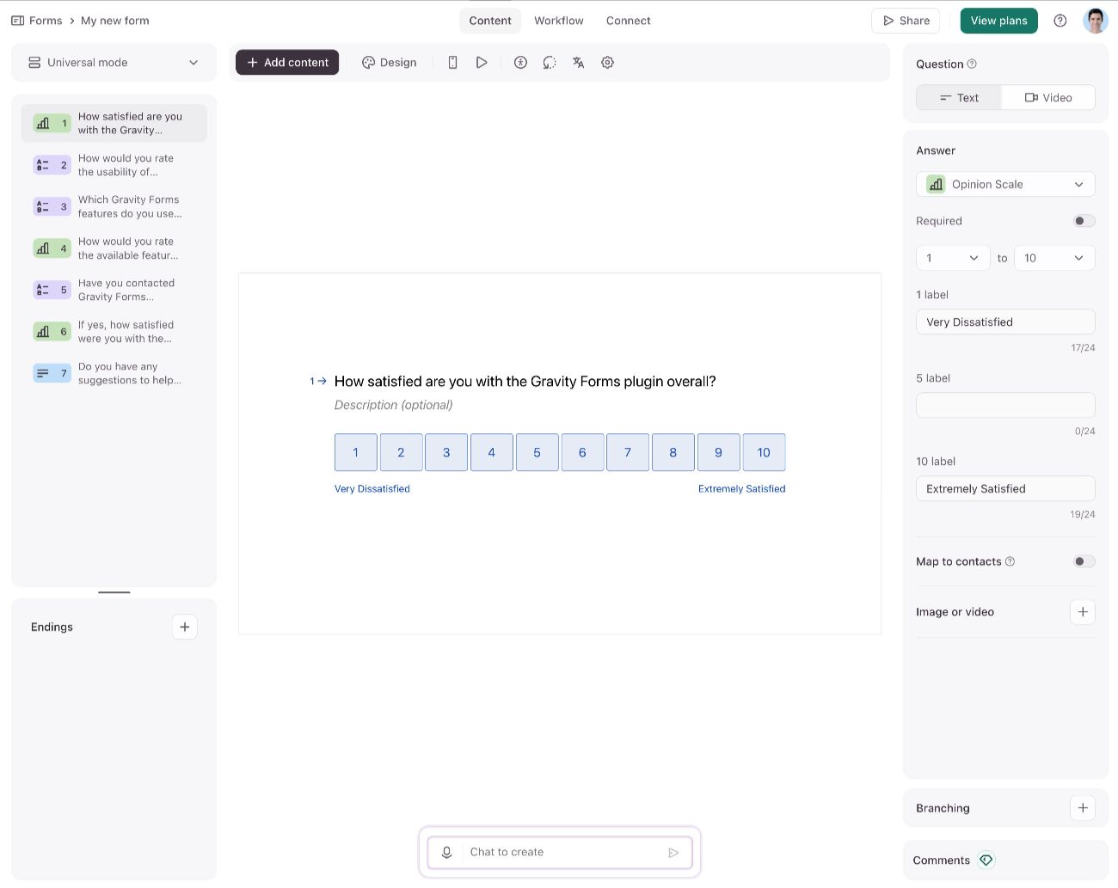
Task: Enable the Required toggle for the question
Action: point(1084,221)
